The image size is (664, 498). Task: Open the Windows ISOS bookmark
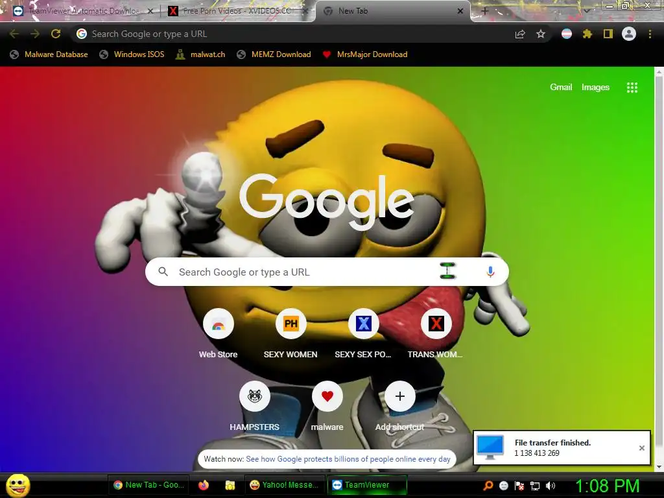tap(132, 54)
